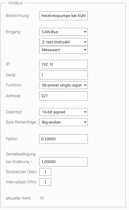Click the 'aktueller Wert' value 16
The width and height of the screenshot is (129, 210).
[41, 198]
